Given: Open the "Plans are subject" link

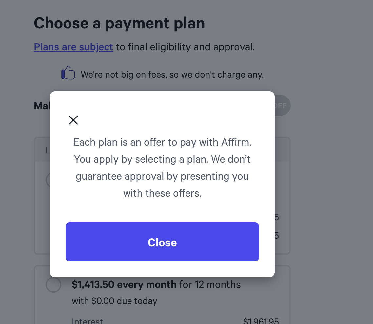Looking at the screenshot, I should (73, 47).
